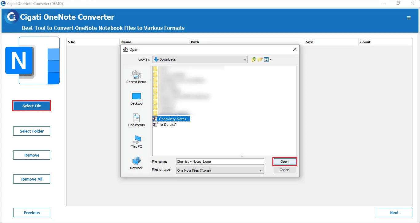Click Cancel in the Open dialog
Screen dimensions: 420x223
(284, 170)
